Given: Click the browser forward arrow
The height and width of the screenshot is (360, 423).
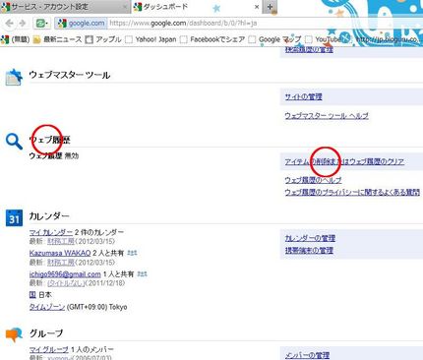Looking at the screenshot, I should click(x=23, y=24).
